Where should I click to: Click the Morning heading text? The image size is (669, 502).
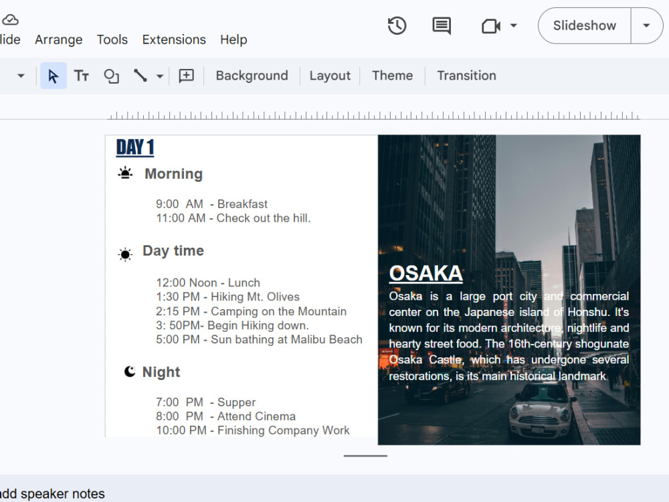(x=174, y=174)
